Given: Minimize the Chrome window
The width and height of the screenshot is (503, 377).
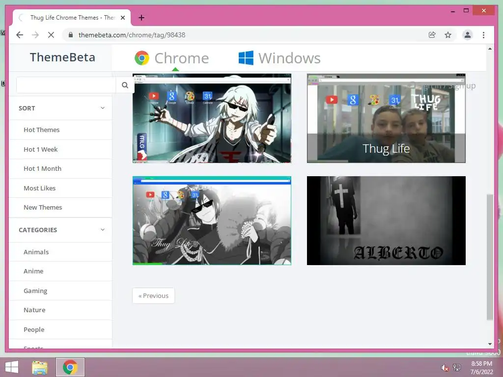Looking at the screenshot, I should 452,11.
